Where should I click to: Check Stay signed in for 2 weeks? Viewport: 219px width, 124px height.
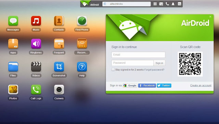click(x=113, y=69)
